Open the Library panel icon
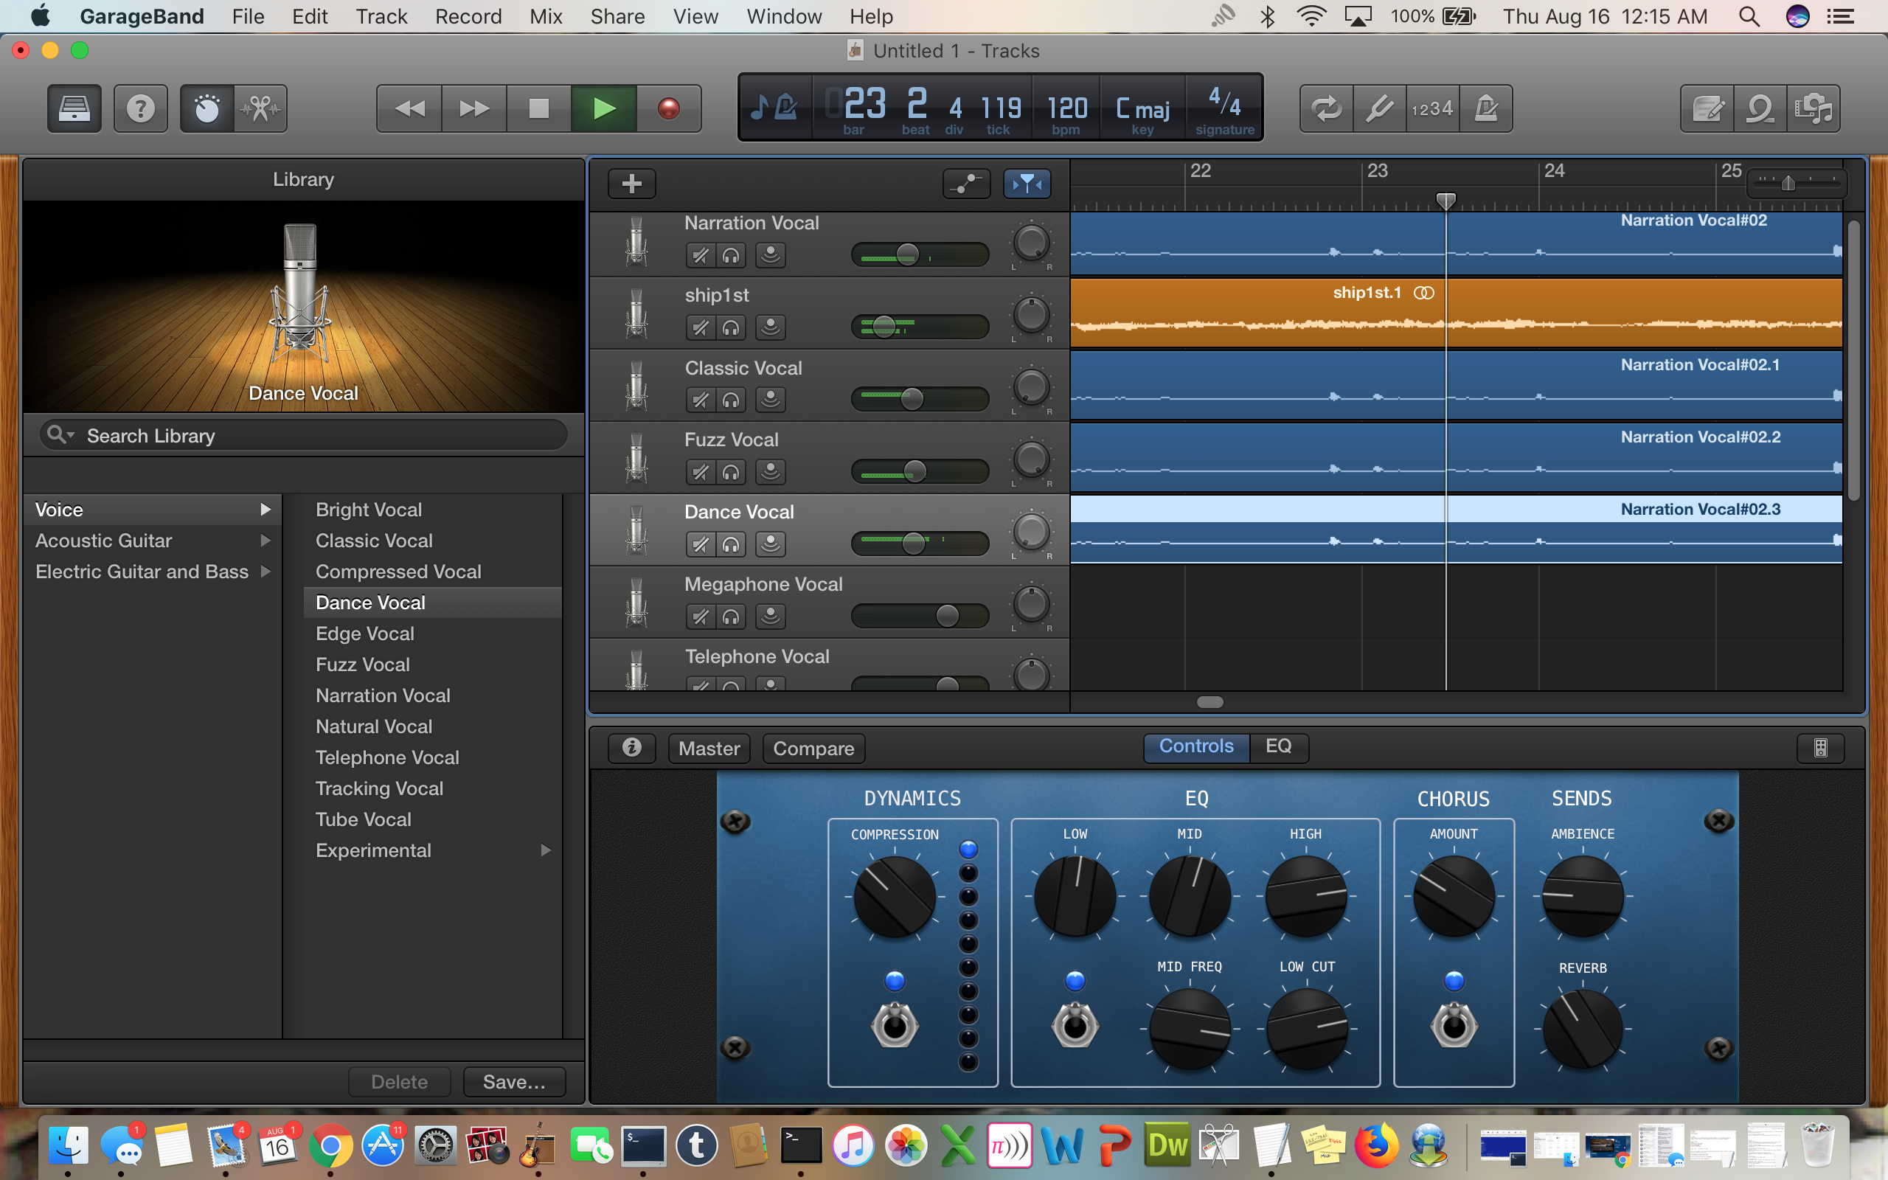 (74, 108)
